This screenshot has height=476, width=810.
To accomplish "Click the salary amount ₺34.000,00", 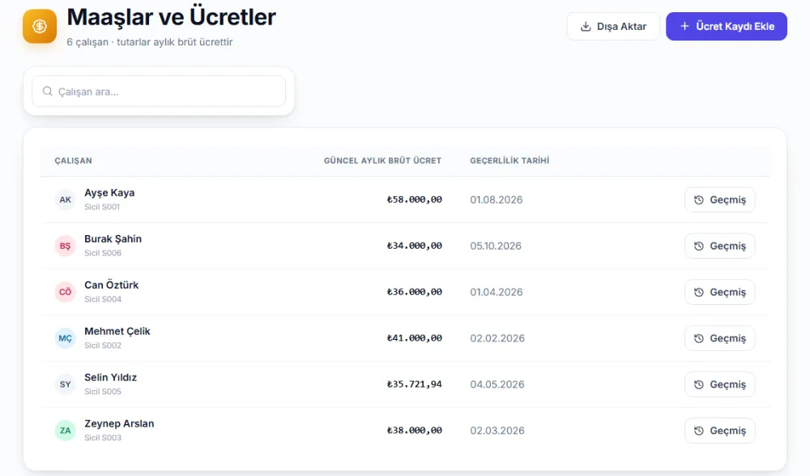I will (x=414, y=246).
